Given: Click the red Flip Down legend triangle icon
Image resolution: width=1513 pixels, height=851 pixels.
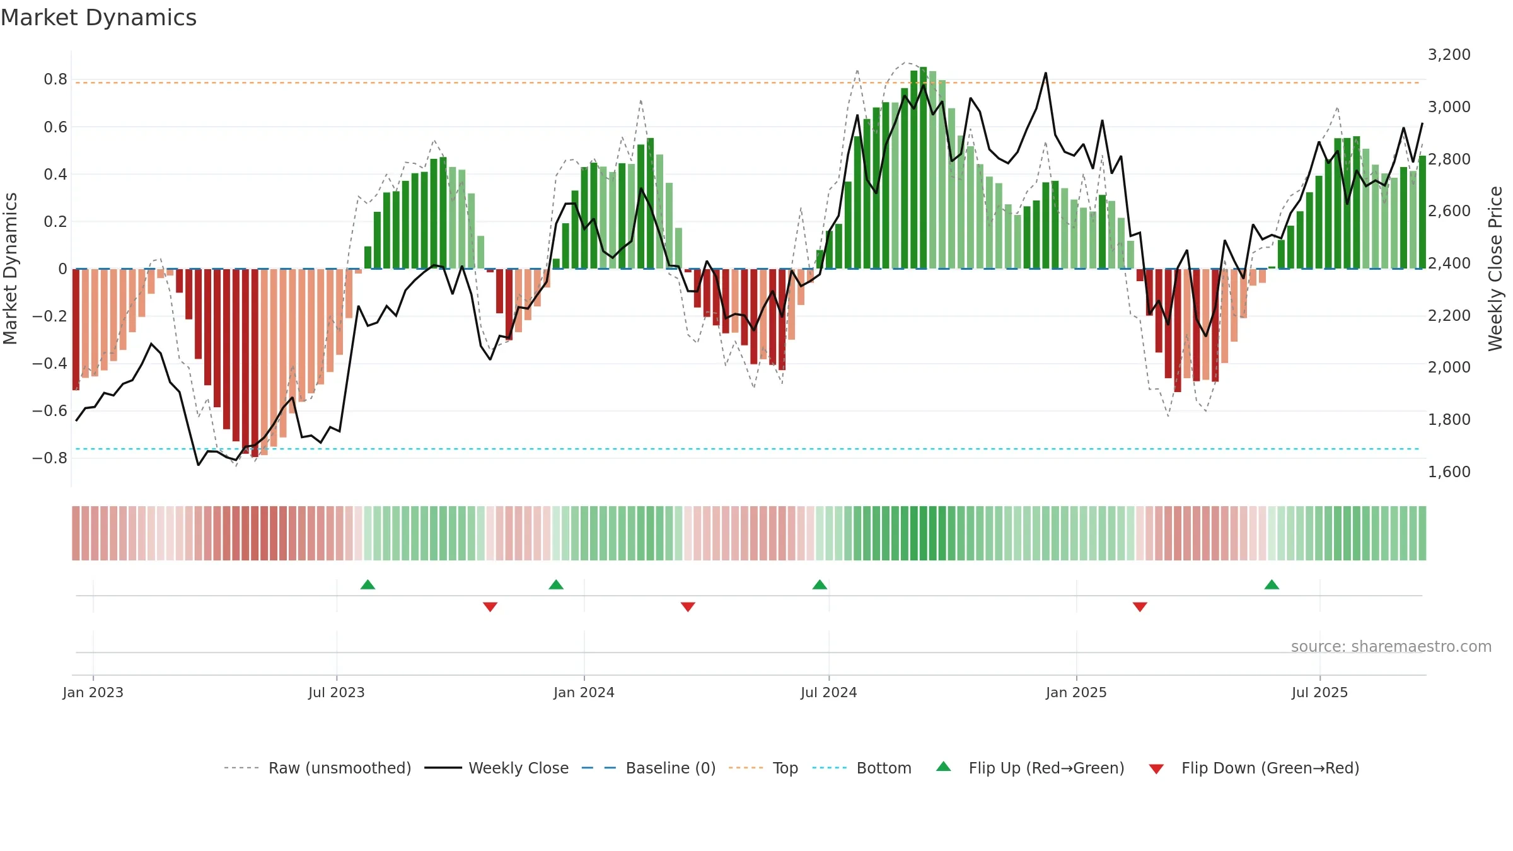Looking at the screenshot, I should point(1156,769).
